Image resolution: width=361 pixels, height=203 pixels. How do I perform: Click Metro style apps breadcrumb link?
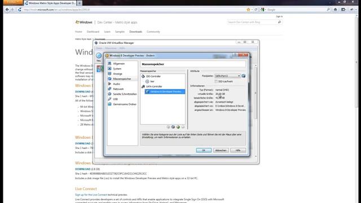click(83, 39)
